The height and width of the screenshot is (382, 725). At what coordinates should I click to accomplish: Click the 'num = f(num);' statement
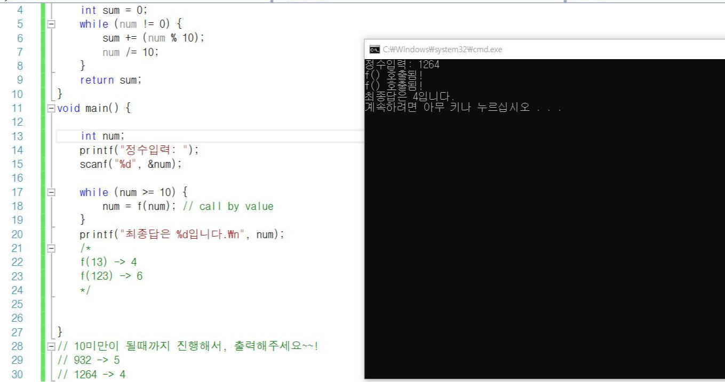point(139,206)
